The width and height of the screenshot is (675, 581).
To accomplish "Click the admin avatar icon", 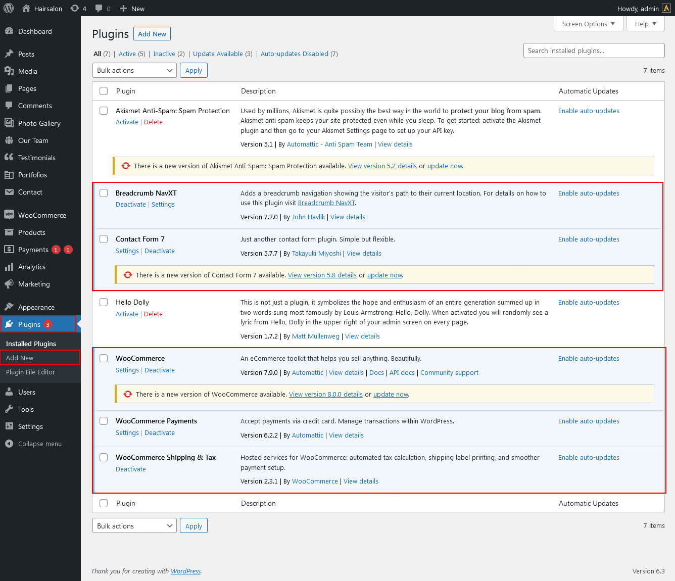I will coord(666,9).
